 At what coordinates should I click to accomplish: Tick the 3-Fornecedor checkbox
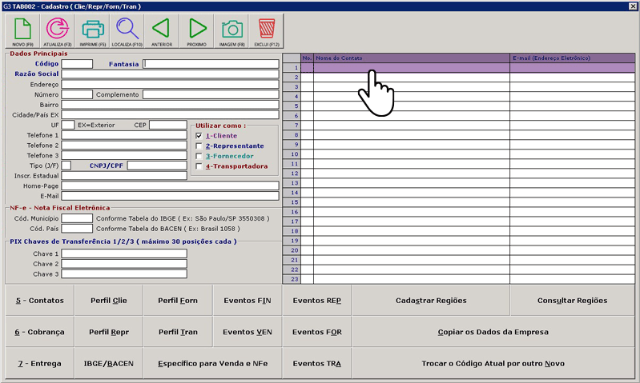[x=199, y=157]
